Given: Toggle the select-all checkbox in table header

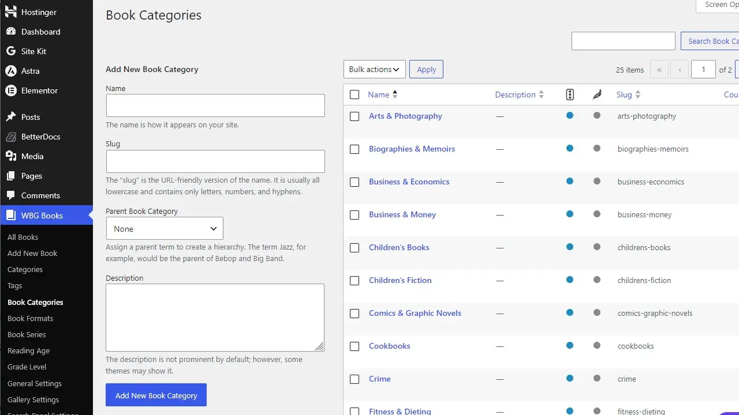Looking at the screenshot, I should click(354, 95).
